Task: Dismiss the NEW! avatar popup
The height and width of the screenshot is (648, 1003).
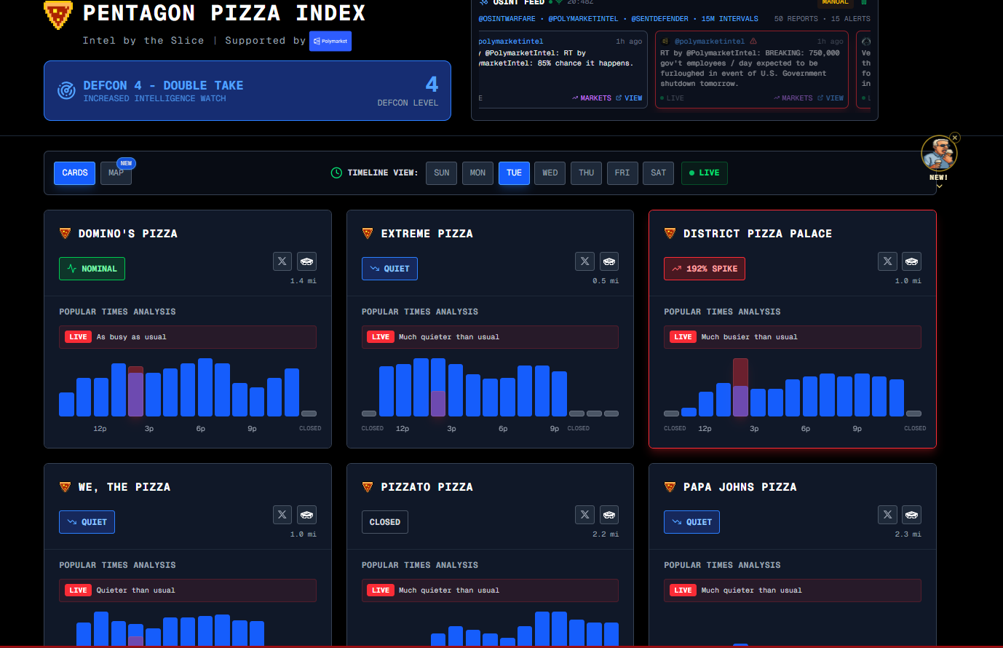Action: point(955,138)
